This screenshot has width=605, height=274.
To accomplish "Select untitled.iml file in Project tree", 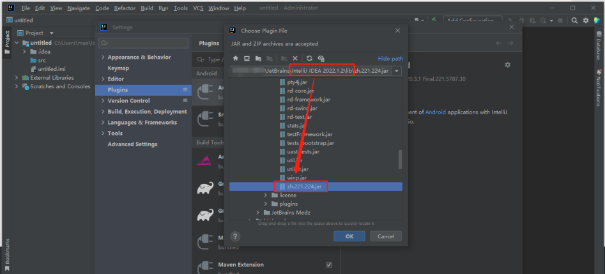I will click(48, 69).
